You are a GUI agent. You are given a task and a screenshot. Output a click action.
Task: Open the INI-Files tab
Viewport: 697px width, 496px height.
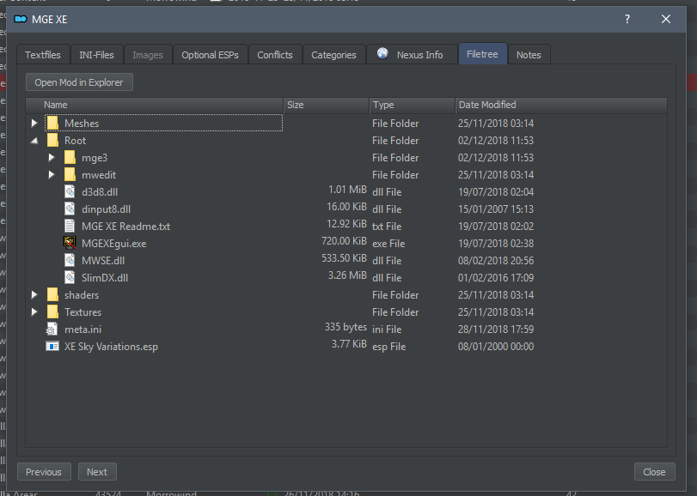(96, 55)
